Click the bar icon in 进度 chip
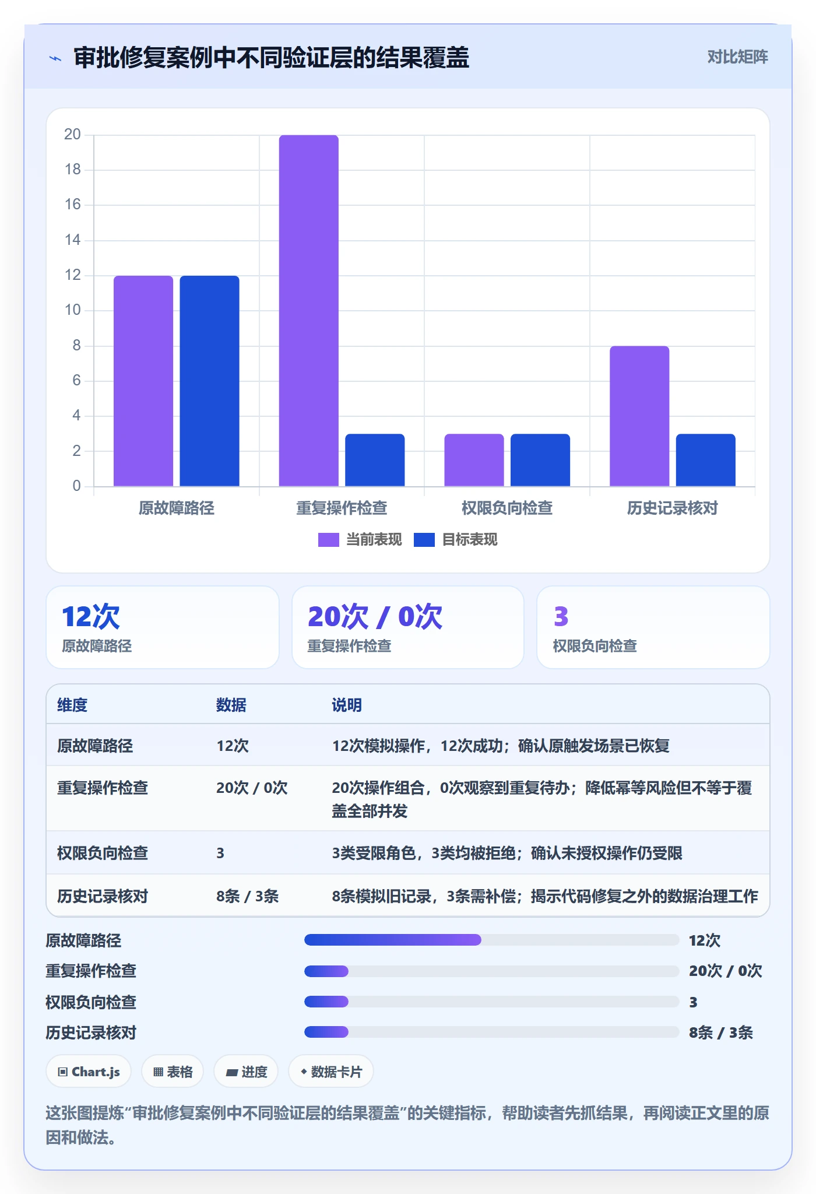816x1194 pixels. tap(231, 1072)
